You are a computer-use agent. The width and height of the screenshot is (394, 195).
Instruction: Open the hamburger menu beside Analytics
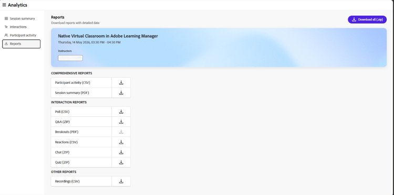4,5
